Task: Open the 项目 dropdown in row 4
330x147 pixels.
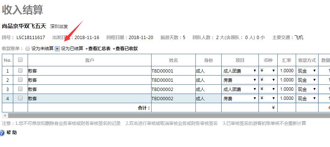Action: click(x=240, y=98)
